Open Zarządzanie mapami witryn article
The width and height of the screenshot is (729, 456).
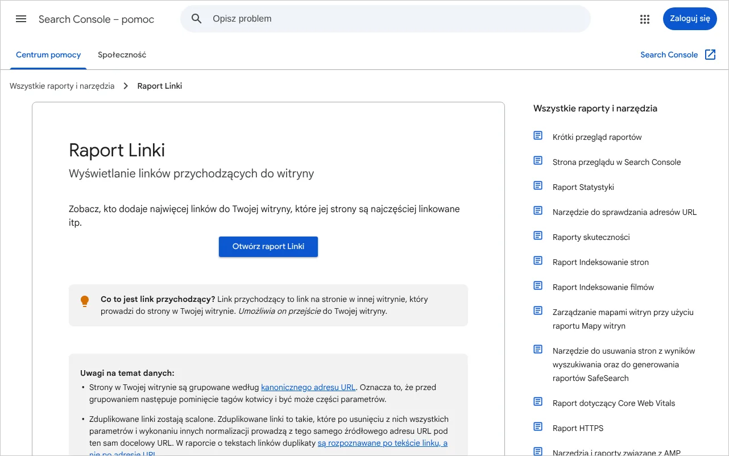623,319
